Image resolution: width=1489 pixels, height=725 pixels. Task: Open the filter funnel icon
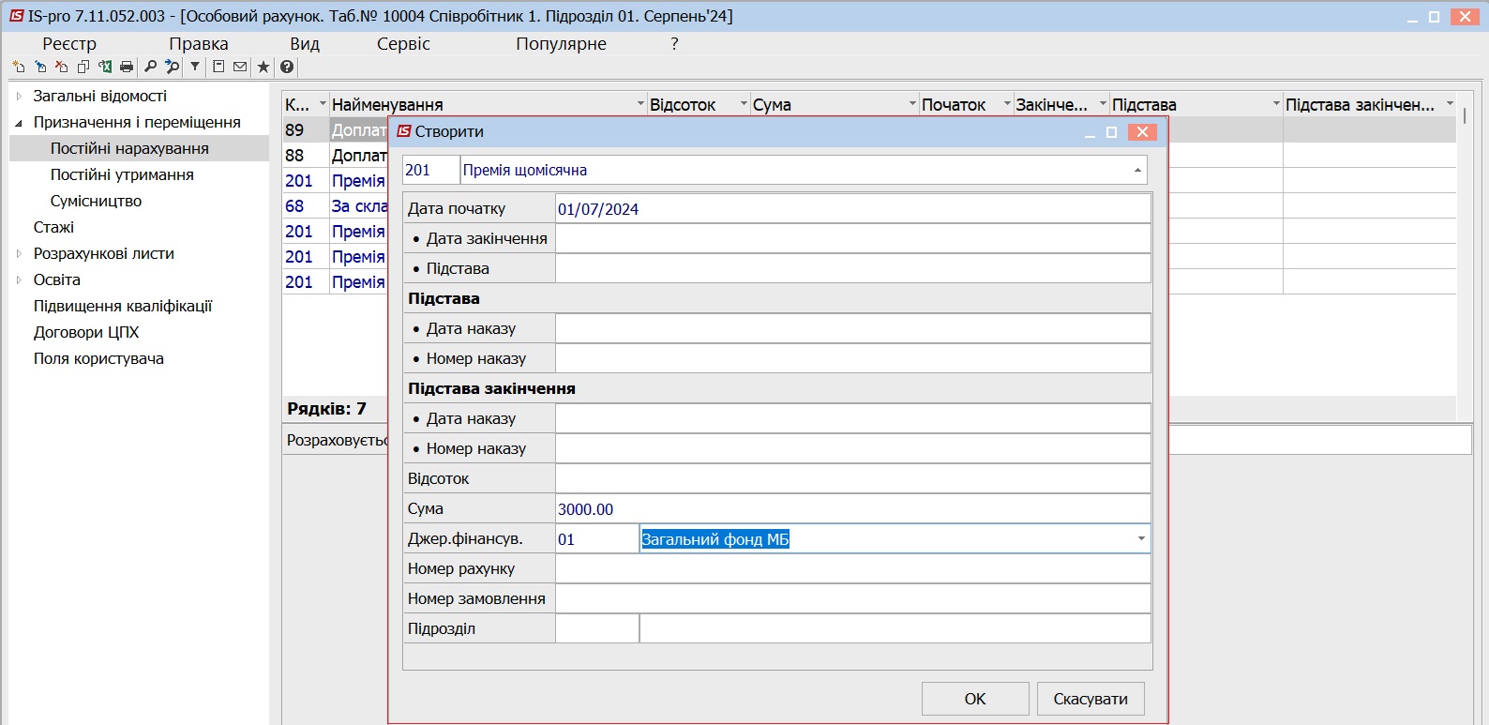(195, 67)
